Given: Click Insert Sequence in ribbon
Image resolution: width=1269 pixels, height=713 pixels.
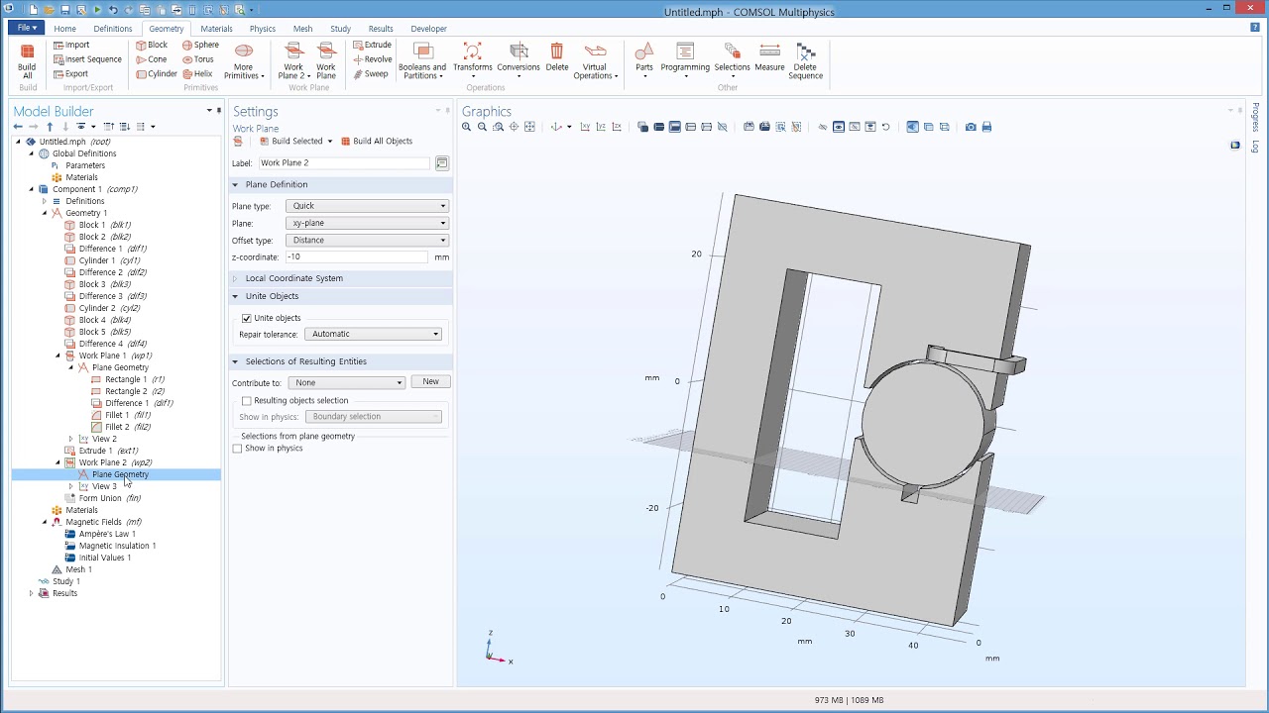Looking at the screenshot, I should pyautogui.click(x=87, y=59).
